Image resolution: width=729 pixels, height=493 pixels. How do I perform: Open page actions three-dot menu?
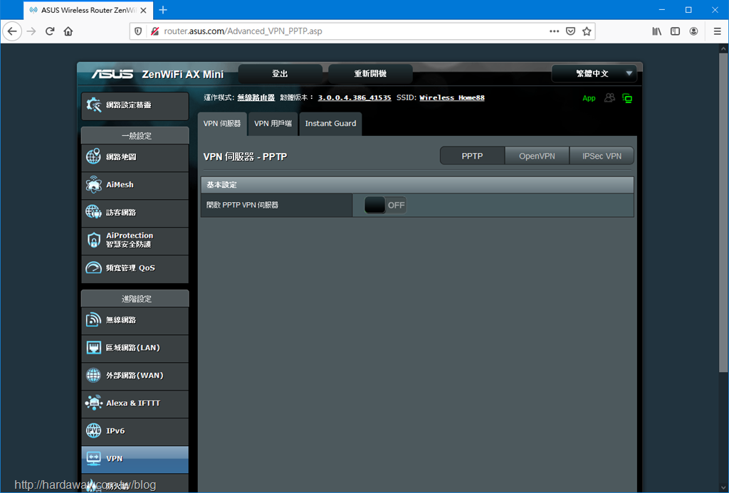(554, 31)
